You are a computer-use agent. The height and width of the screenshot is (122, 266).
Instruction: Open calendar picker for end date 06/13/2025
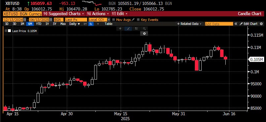point(50,20)
